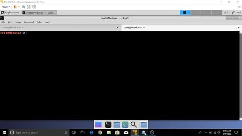This screenshot has width=242, height=136.
Task: Switch to the first root@Medusa terminal tab
Action: 60,28
